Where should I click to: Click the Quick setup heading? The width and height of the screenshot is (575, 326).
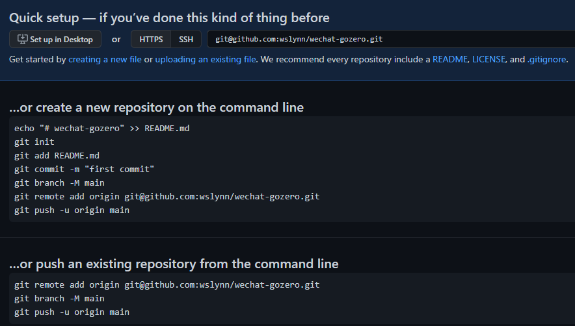click(x=169, y=18)
